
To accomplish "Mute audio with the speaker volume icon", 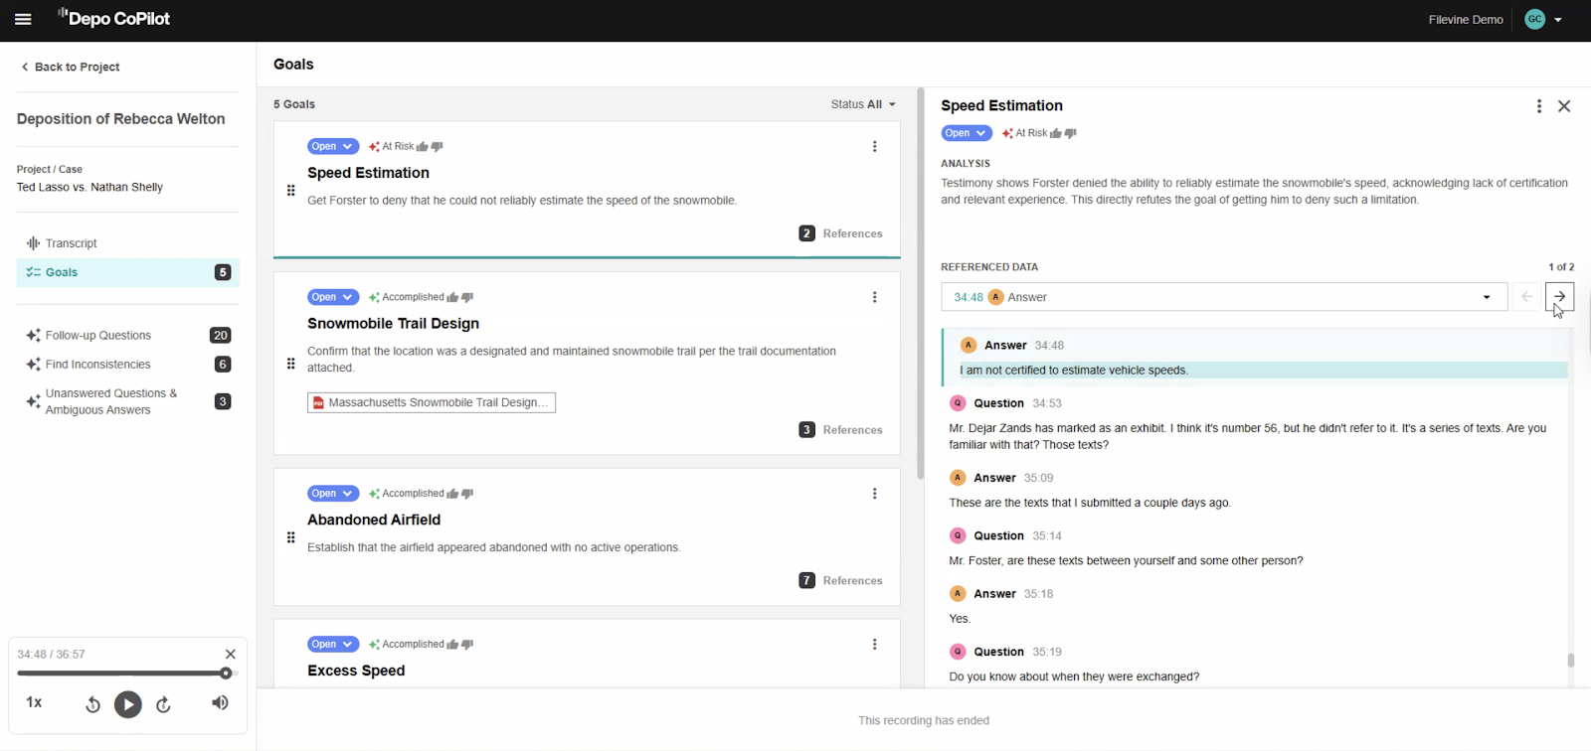I will [x=220, y=703].
